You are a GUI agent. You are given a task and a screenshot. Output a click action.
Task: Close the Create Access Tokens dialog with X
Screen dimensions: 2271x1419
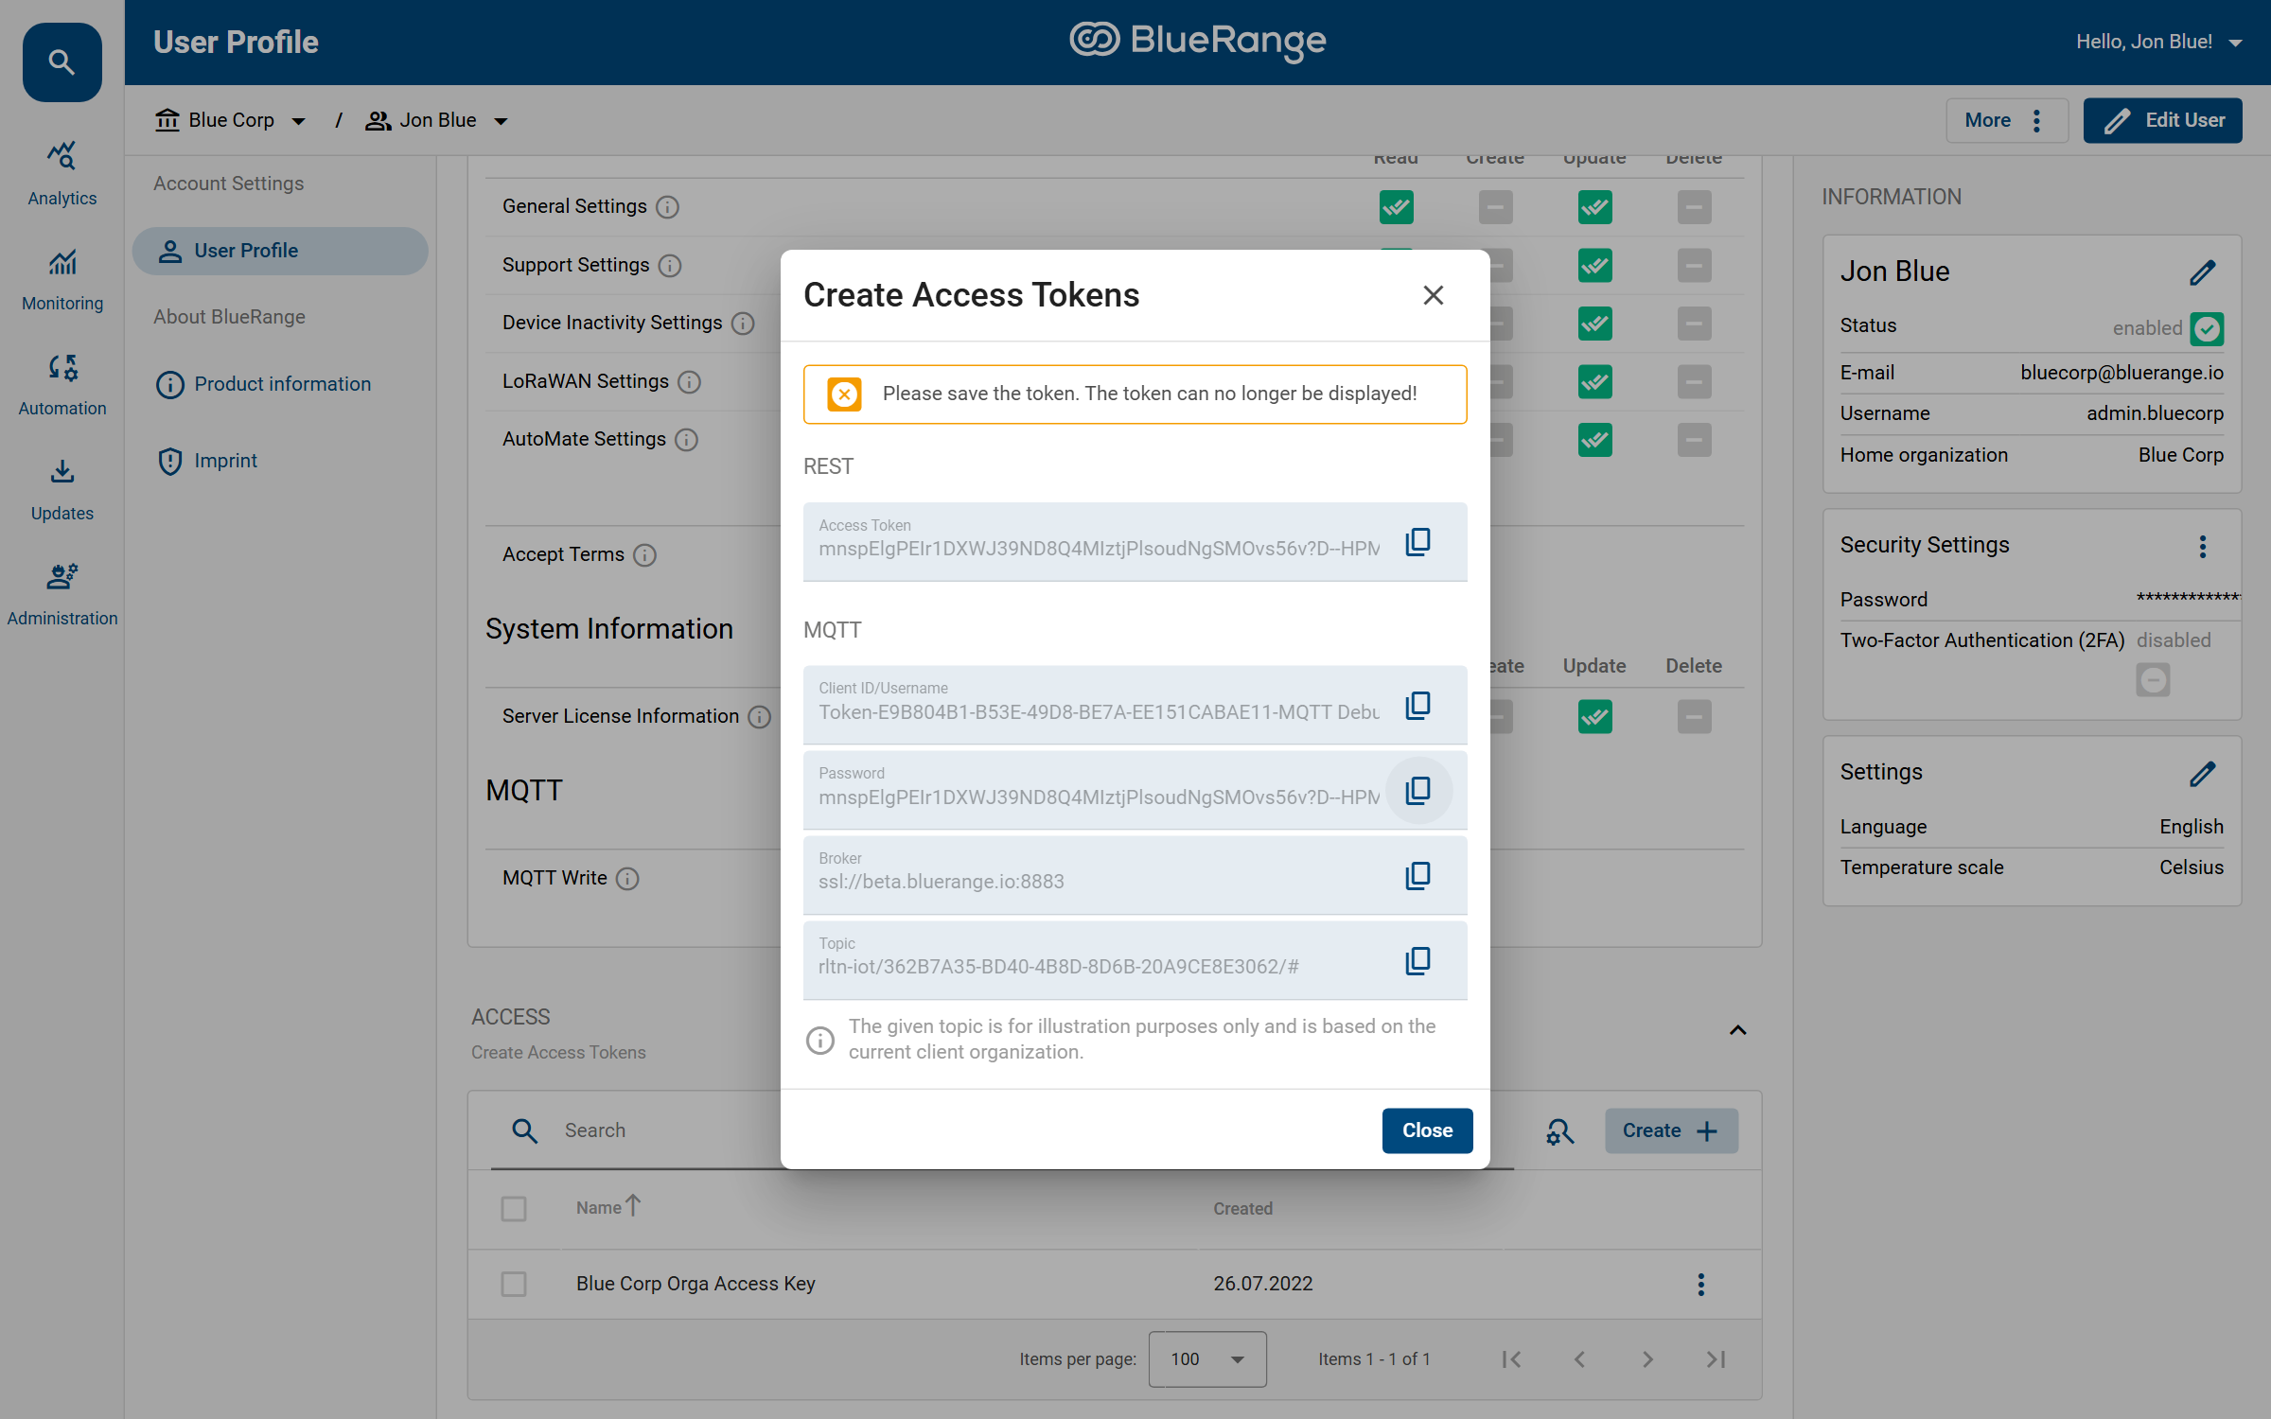tap(1434, 295)
